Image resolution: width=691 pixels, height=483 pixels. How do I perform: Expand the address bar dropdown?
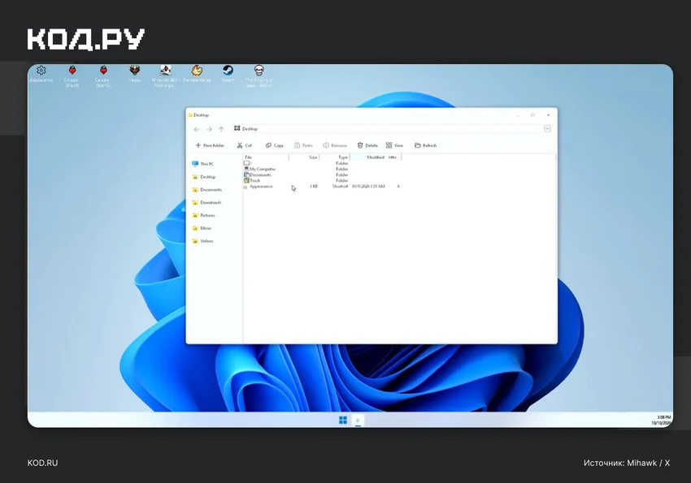(x=547, y=129)
